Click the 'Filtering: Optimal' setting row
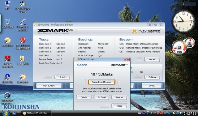 (x=92, y=52)
